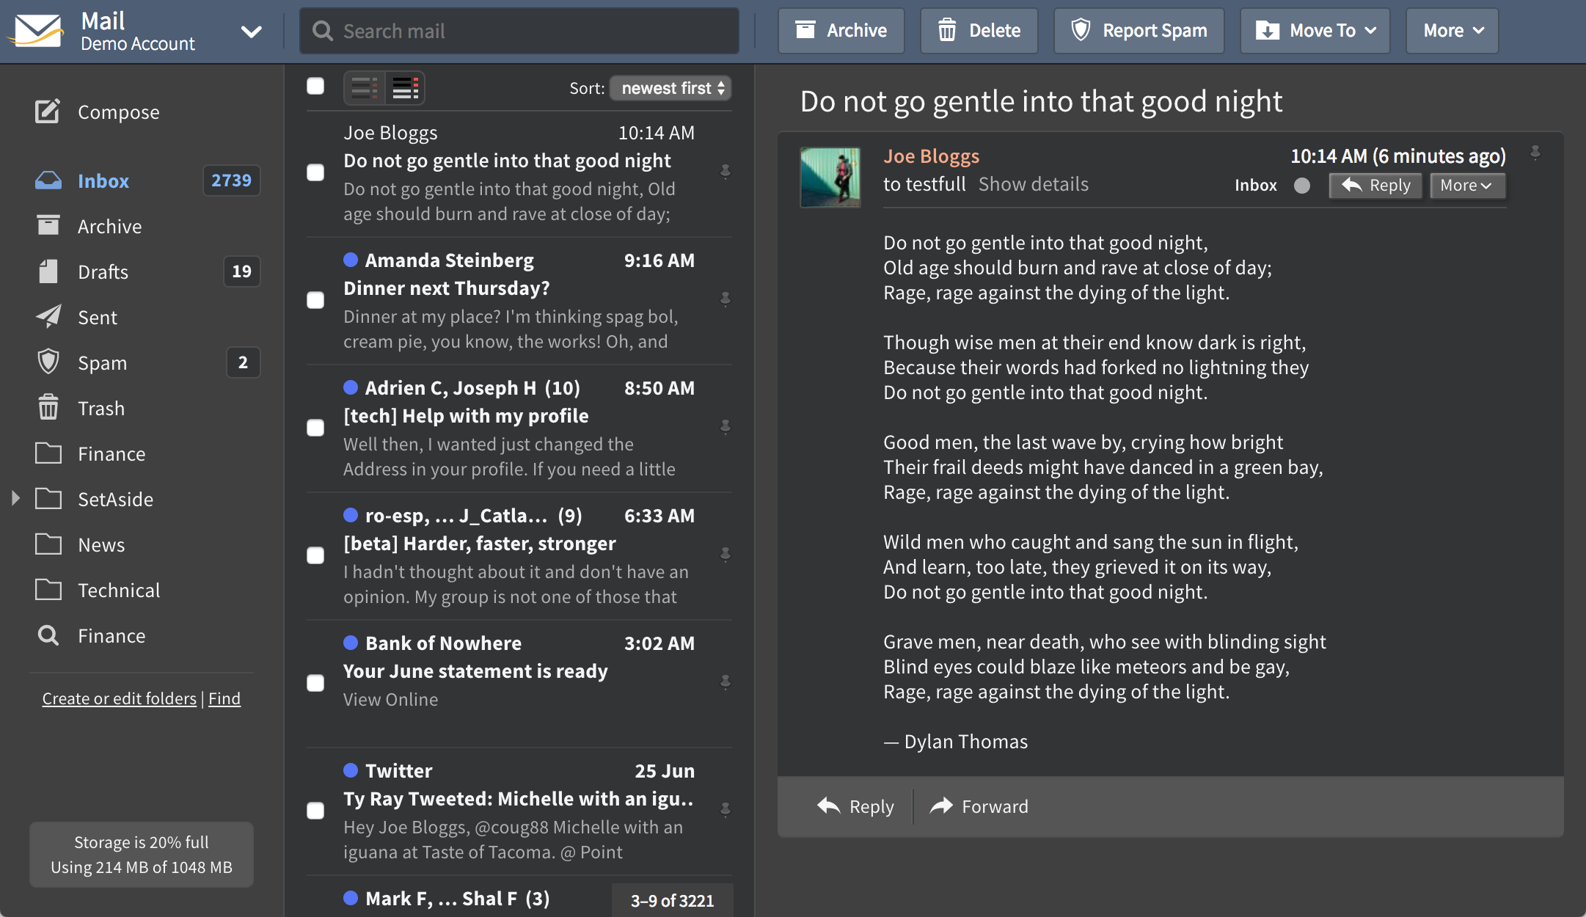Open the Move To menu

1314,30
